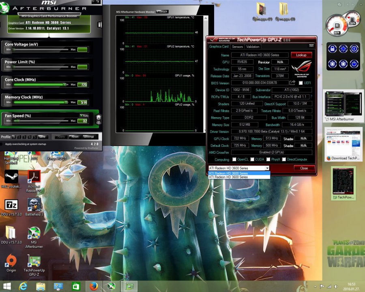Select profile slot 3
This screenshot has height=292, width=365.
click(x=24, y=137)
